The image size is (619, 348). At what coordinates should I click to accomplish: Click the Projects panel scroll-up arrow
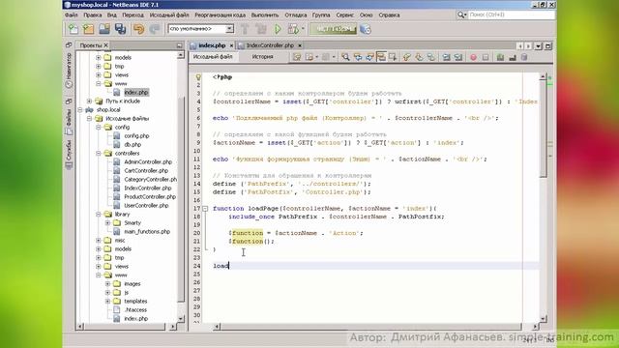181,56
